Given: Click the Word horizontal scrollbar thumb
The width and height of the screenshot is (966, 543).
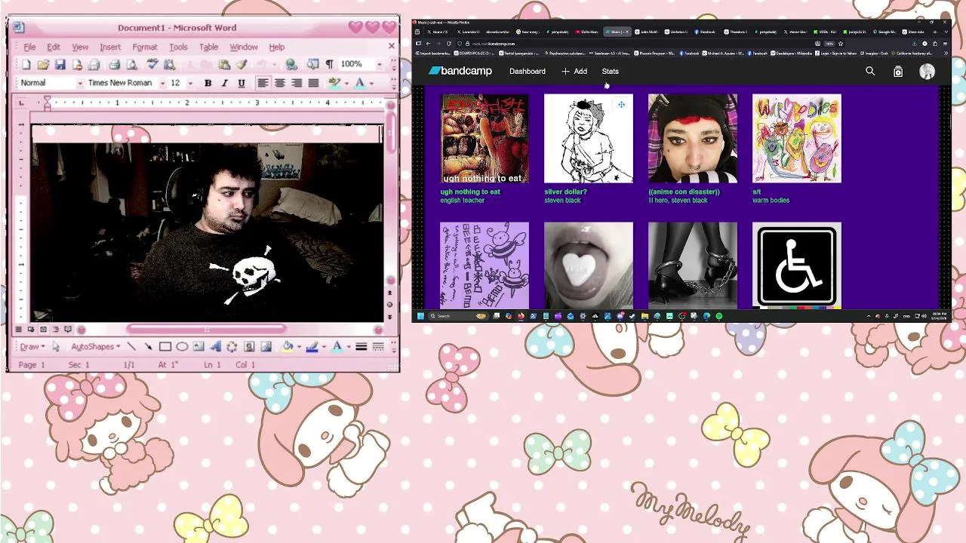Looking at the screenshot, I should tap(206, 330).
